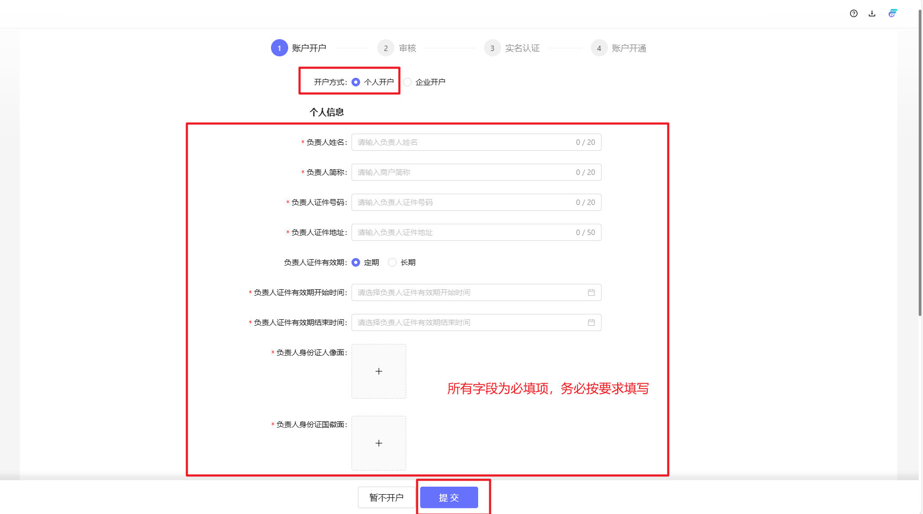This screenshot has height=514, width=923.
Task: Click the download icon in top bar
Action: 872,13
